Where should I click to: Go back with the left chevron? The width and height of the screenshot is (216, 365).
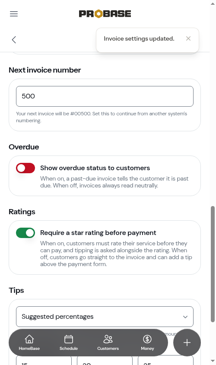point(14,40)
